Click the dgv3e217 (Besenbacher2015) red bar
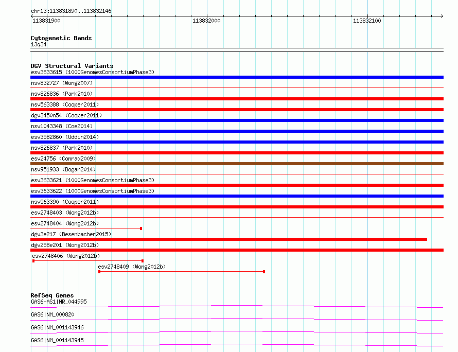 click(228, 239)
